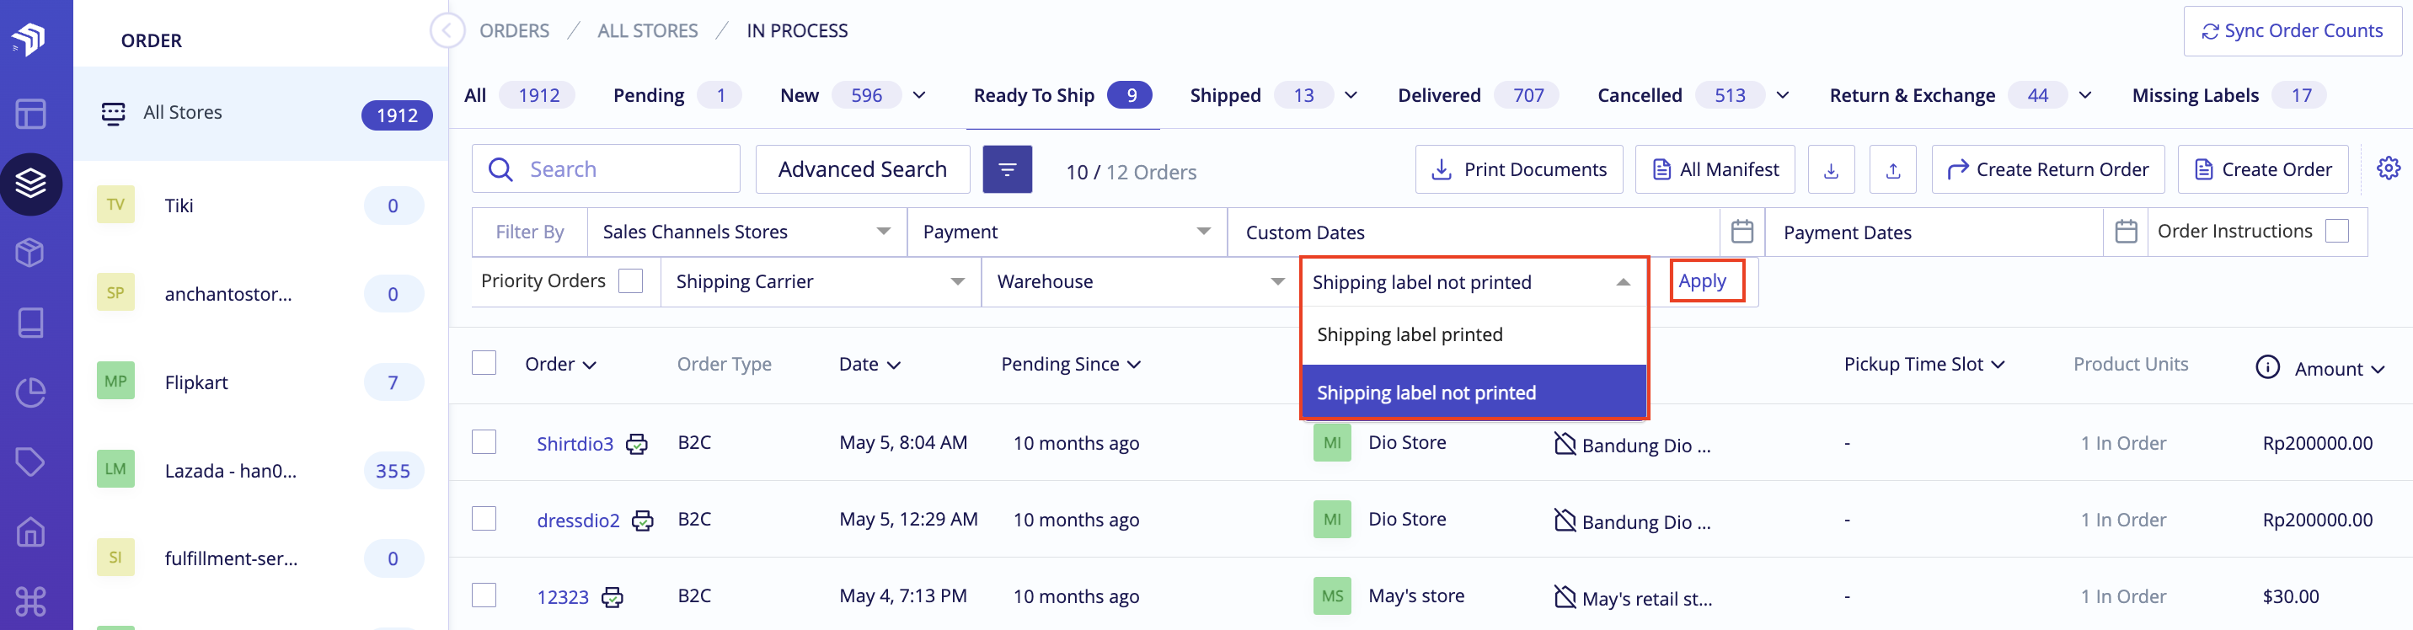Click the ORDERS breadcrumb link
Screen dimensions: 2413x630
[514, 31]
